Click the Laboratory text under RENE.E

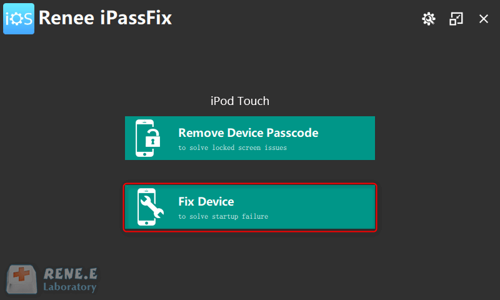[x=70, y=287]
